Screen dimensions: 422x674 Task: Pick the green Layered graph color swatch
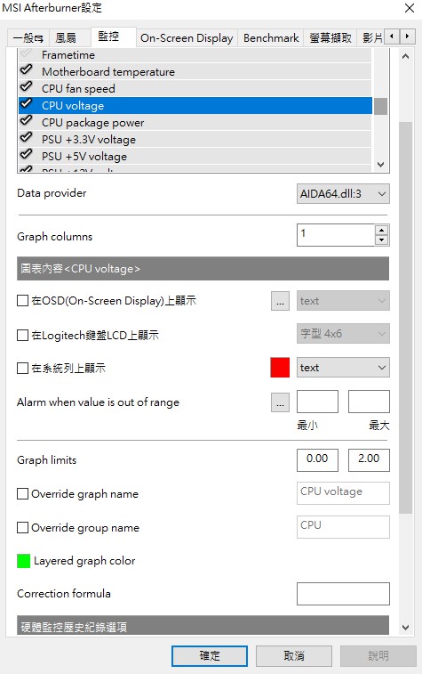click(24, 561)
